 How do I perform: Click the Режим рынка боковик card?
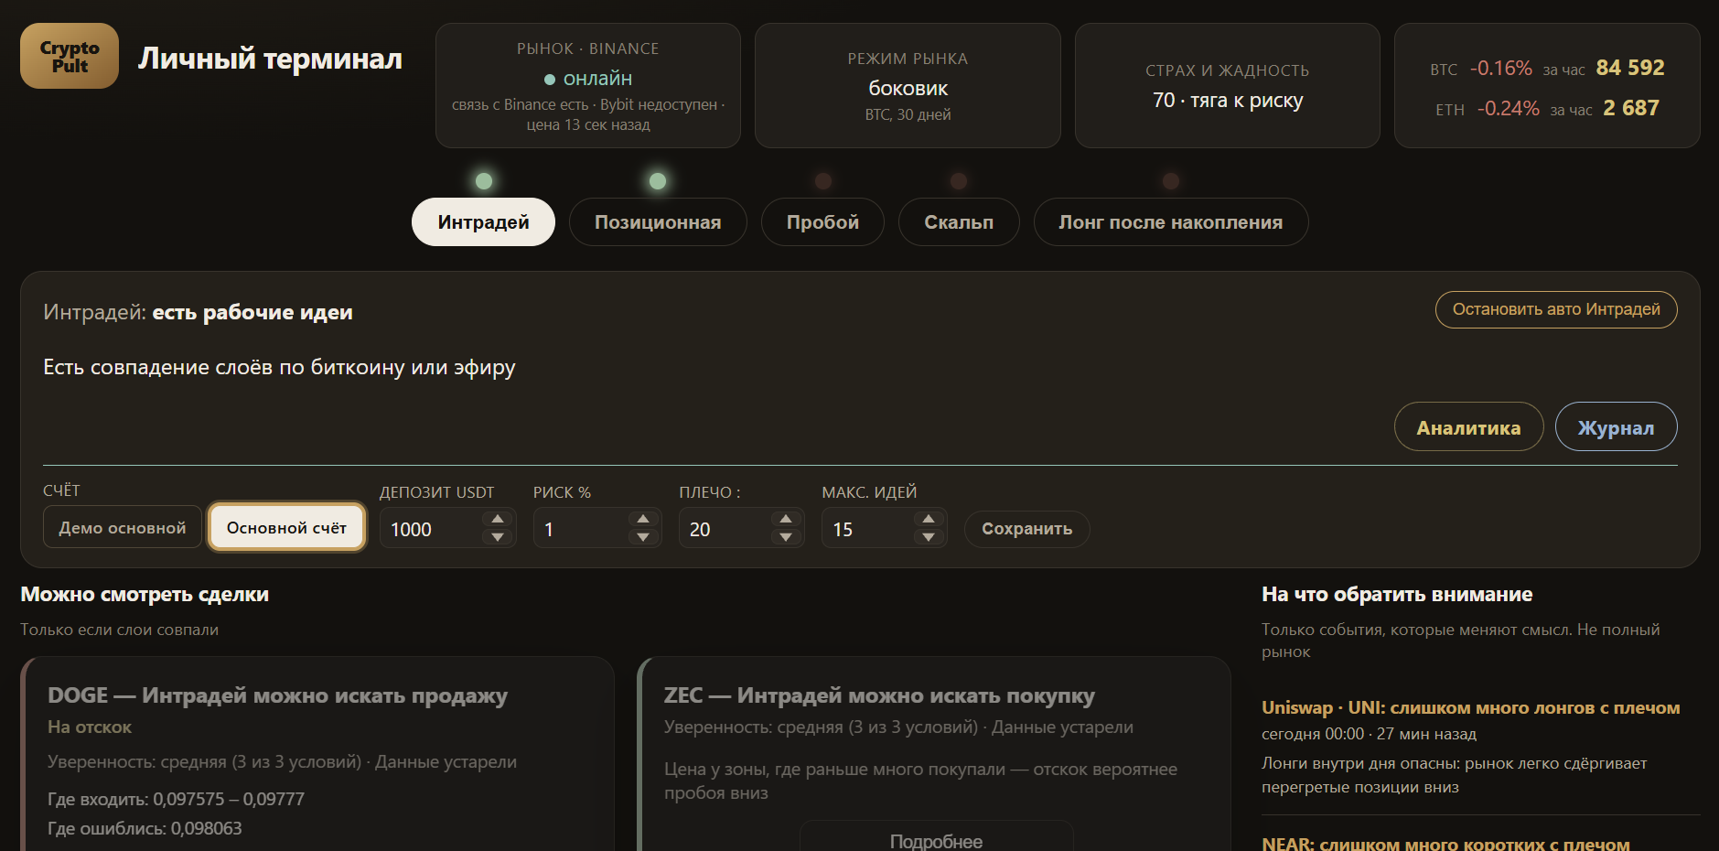click(908, 86)
